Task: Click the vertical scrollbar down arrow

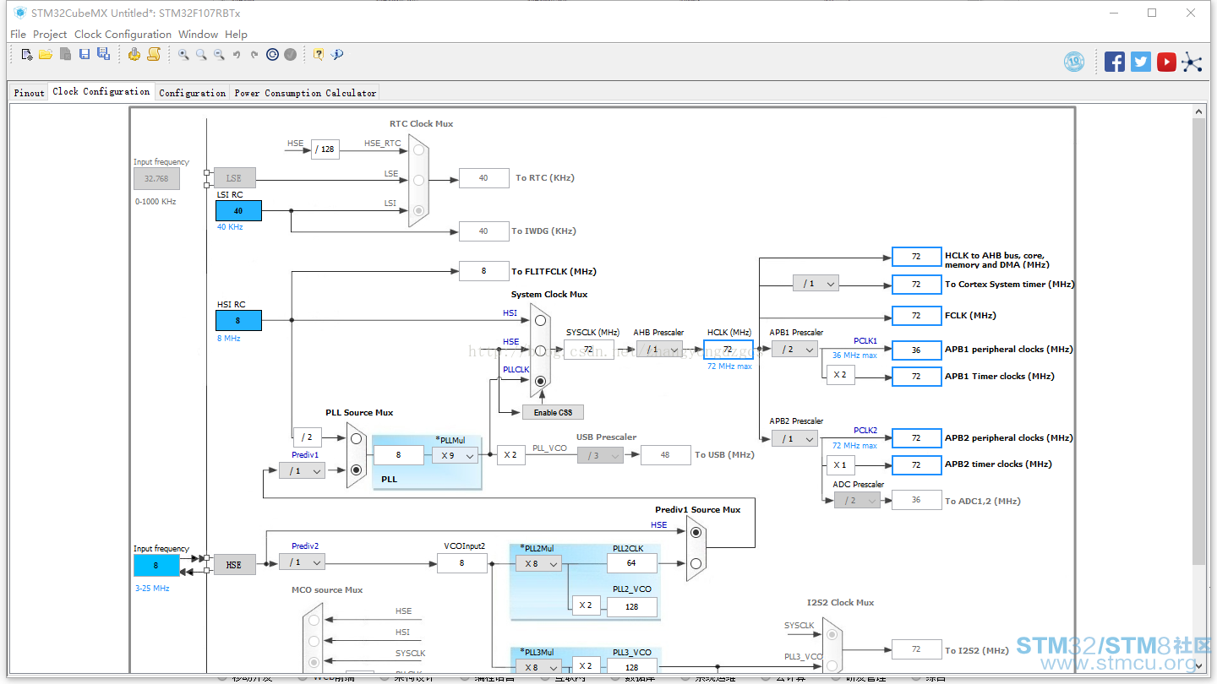Action: (x=1199, y=665)
